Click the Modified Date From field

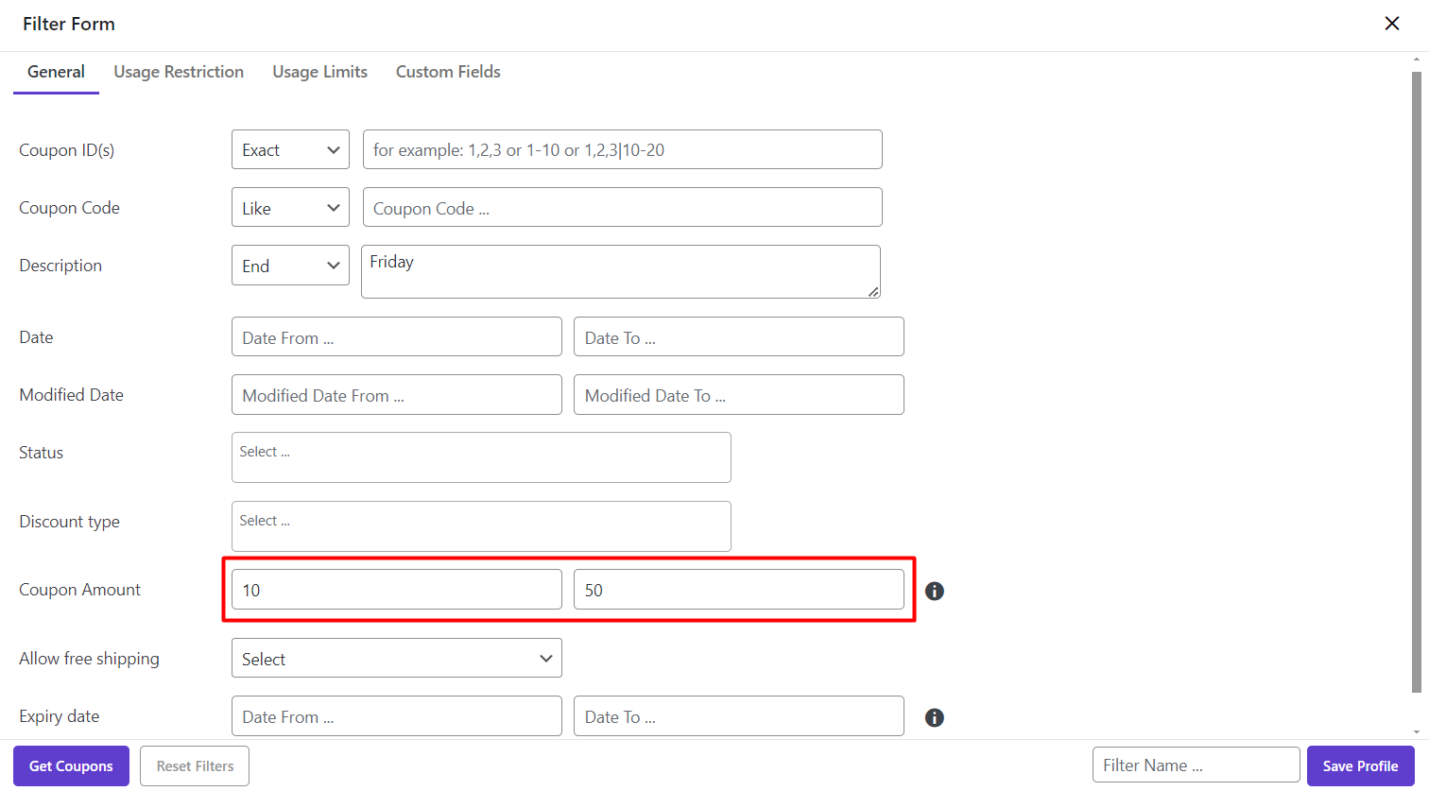[x=396, y=395]
